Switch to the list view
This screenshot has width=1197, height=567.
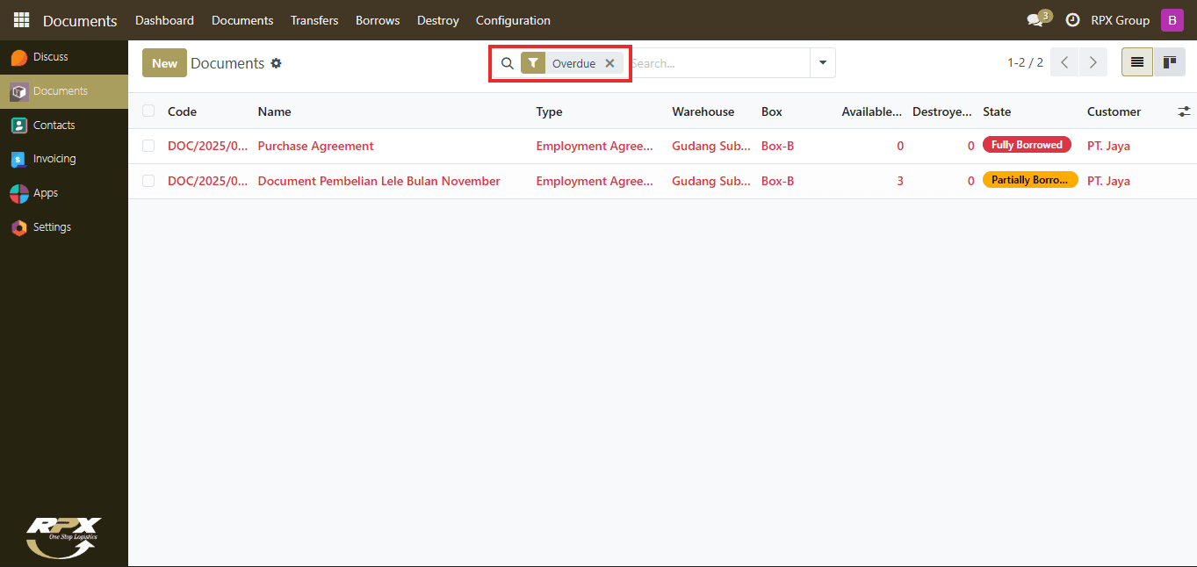[1137, 62]
